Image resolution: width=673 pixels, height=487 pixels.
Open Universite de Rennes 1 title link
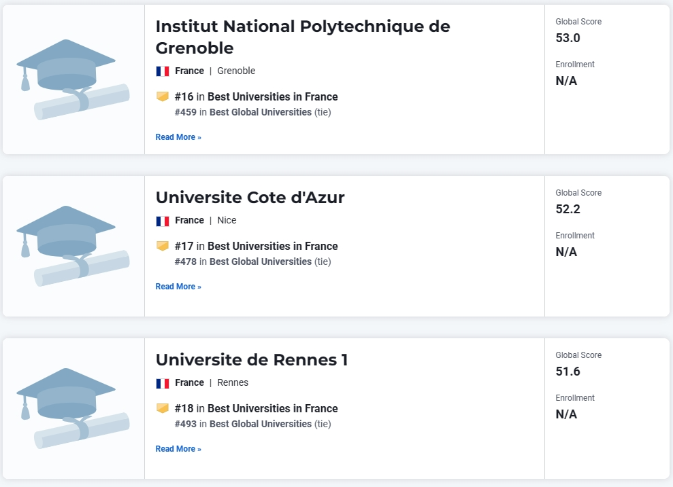(x=252, y=360)
